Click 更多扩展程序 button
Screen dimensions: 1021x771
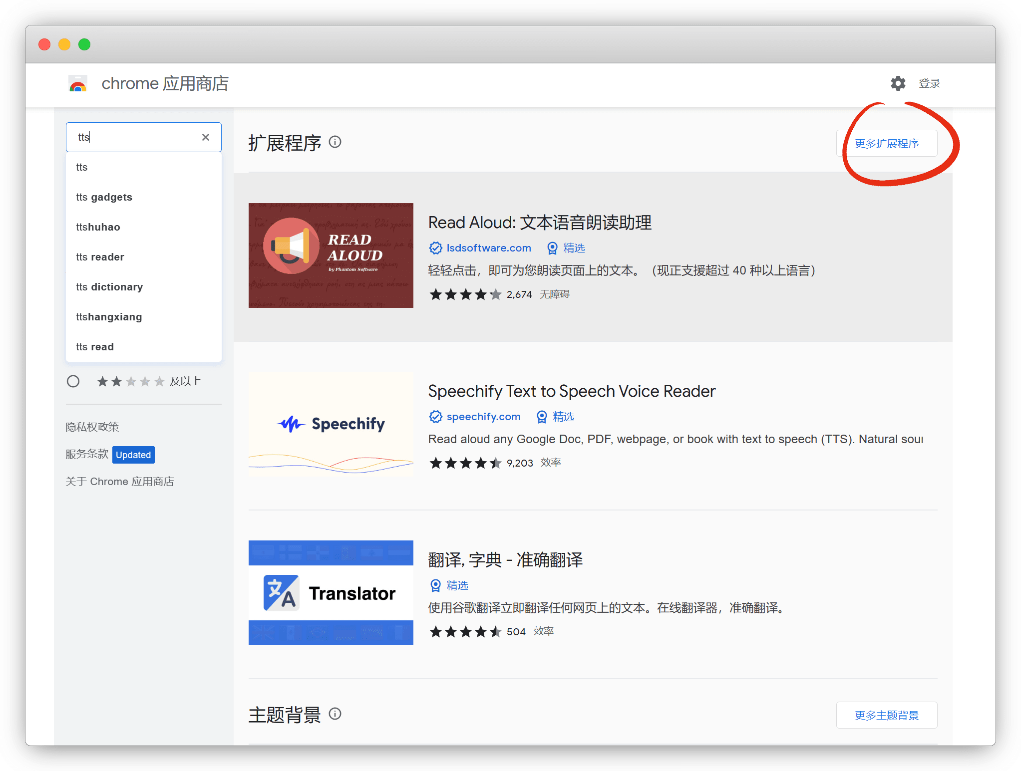pos(886,144)
